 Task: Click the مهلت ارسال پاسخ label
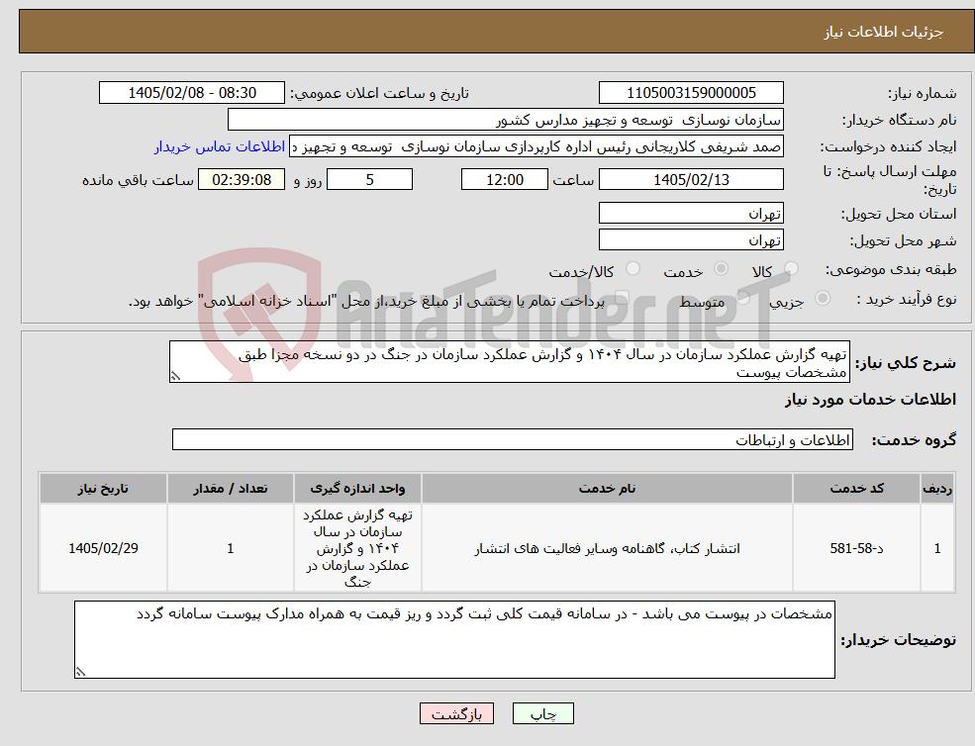point(890,180)
